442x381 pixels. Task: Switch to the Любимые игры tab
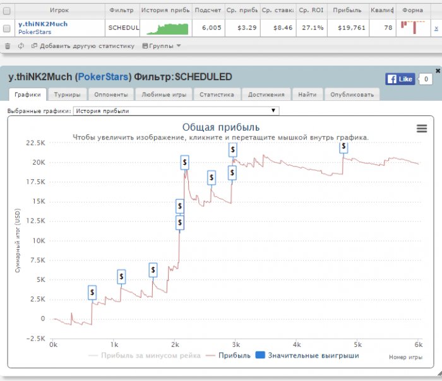pyautogui.click(x=164, y=95)
